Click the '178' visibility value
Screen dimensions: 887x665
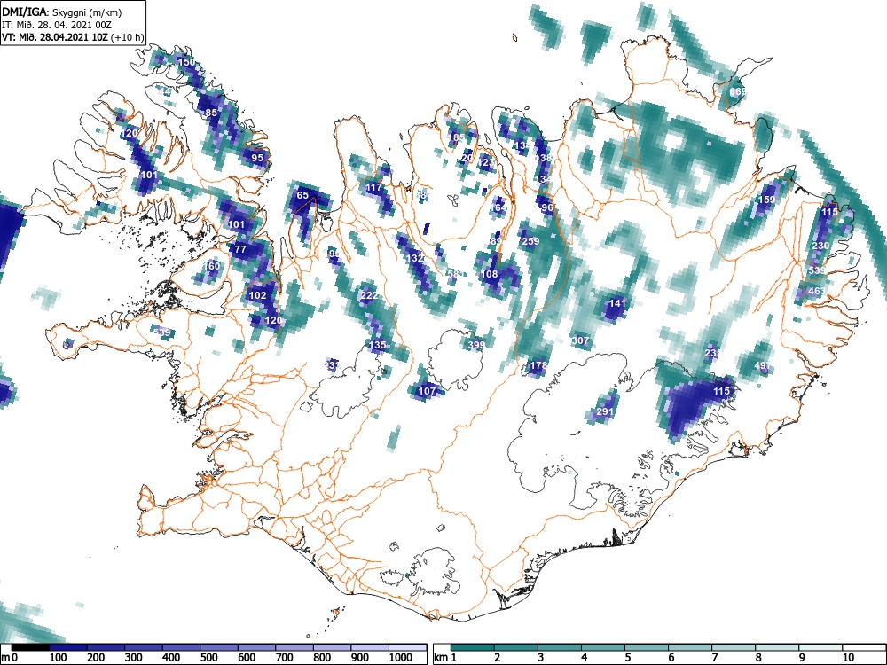(x=538, y=365)
